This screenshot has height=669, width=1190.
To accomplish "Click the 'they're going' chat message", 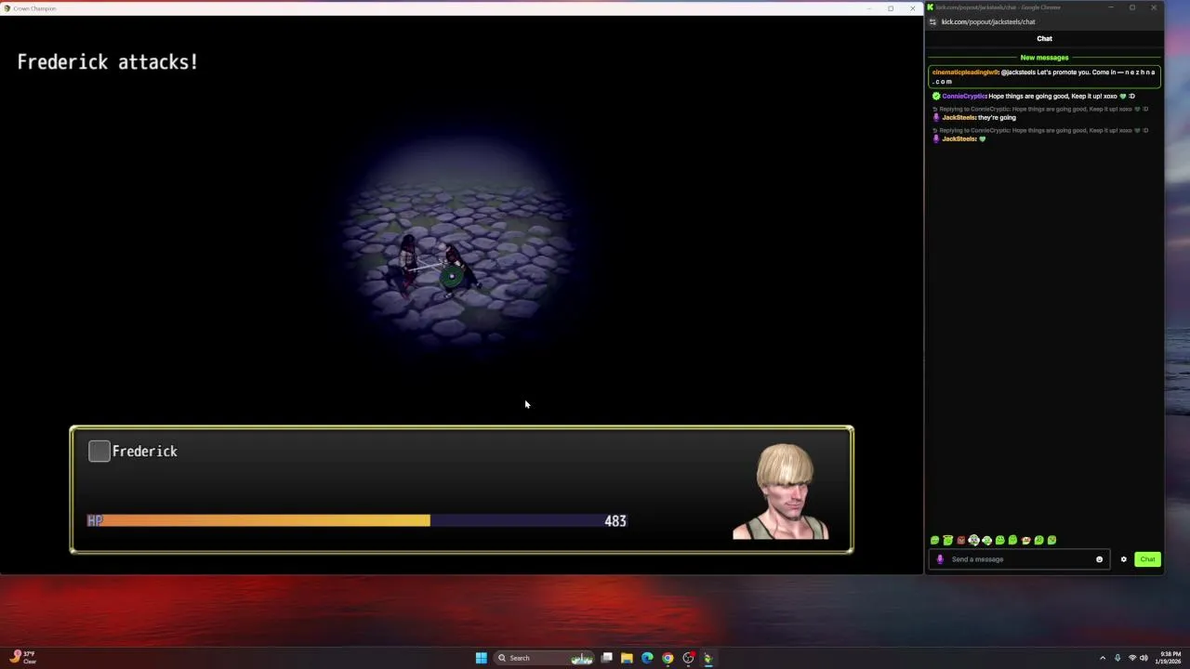I will (997, 118).
